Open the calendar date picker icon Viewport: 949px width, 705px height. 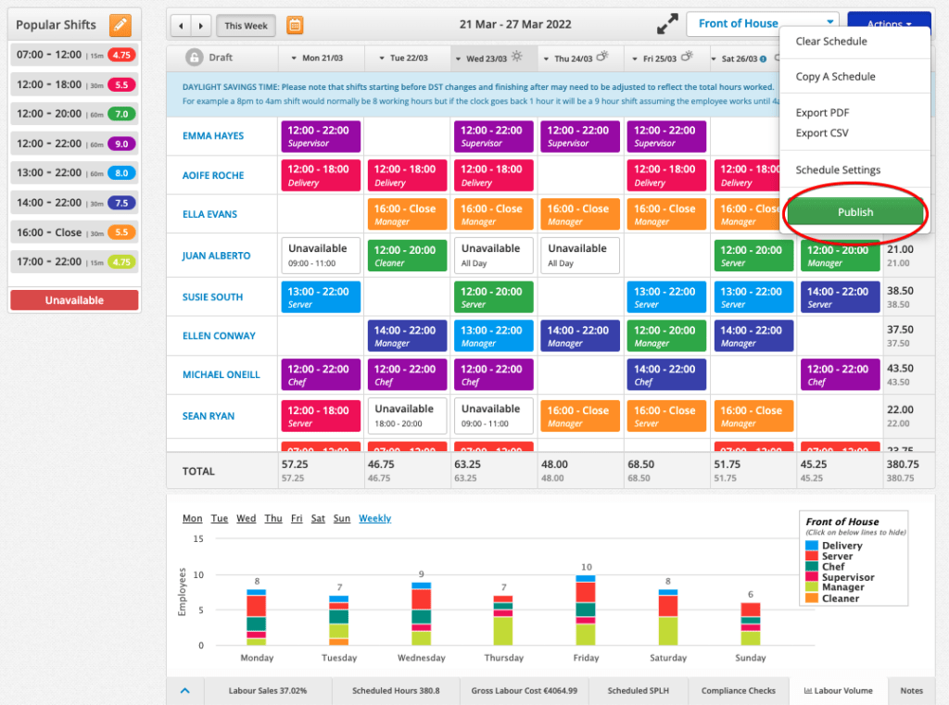[x=295, y=25]
